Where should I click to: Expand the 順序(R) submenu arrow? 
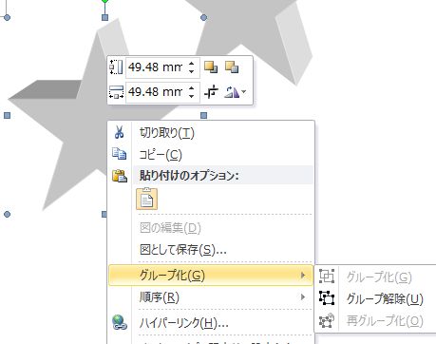pyautogui.click(x=303, y=297)
